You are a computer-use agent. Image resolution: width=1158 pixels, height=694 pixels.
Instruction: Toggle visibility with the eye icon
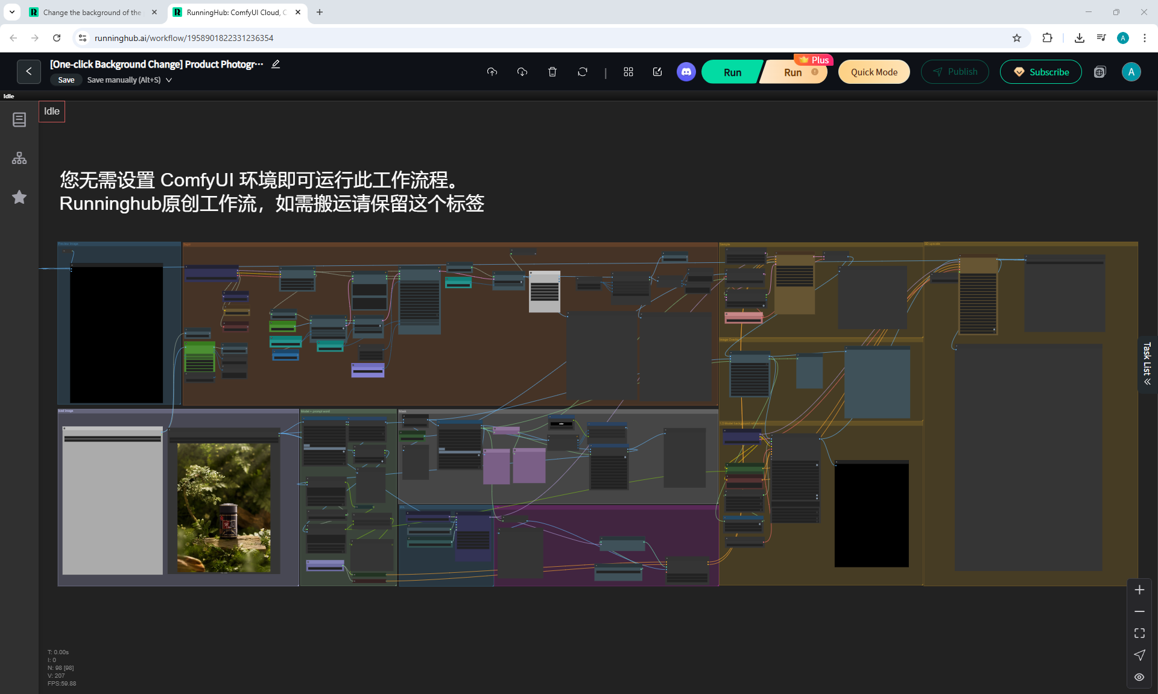coord(1139,677)
